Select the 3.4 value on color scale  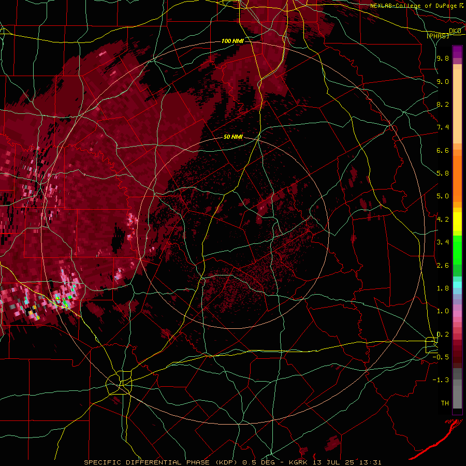pos(443,242)
